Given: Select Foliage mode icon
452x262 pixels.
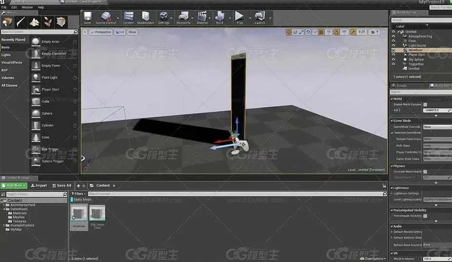Looking at the screenshot, I should (48, 22).
